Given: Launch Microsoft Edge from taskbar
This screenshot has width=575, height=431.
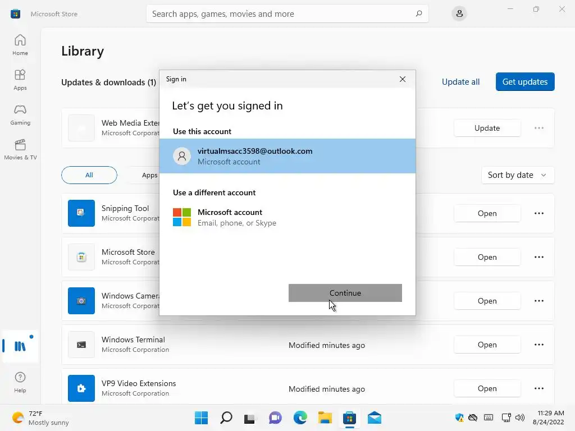Looking at the screenshot, I should pyautogui.click(x=300, y=418).
